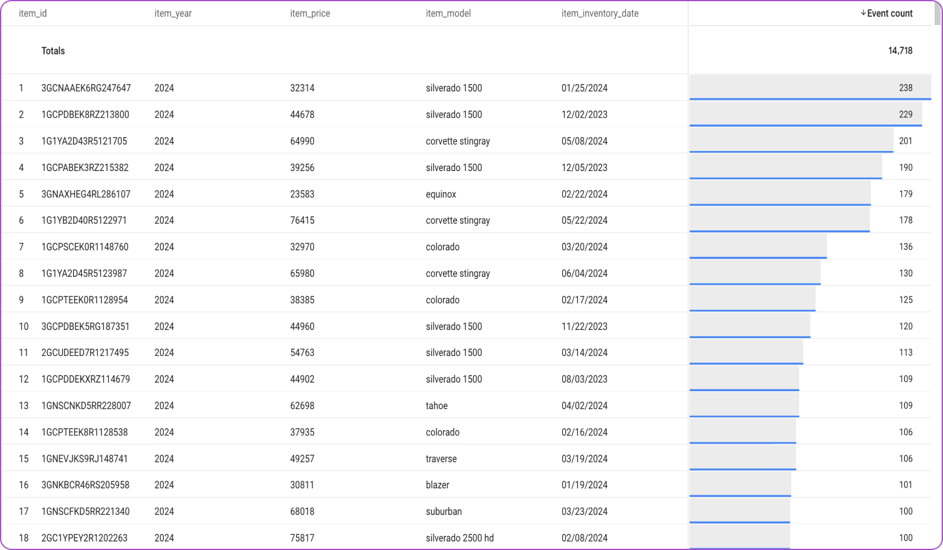Click the inventory date 06/04/2024
This screenshot has width=943, height=550.
[x=585, y=274]
